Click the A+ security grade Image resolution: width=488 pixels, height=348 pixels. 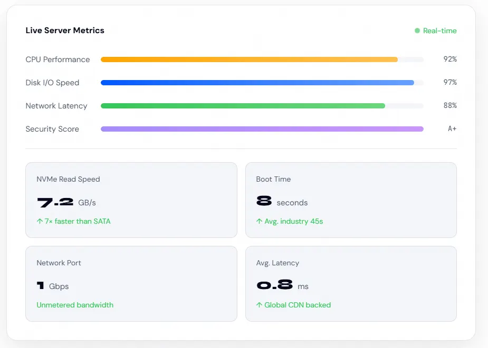pyautogui.click(x=452, y=128)
